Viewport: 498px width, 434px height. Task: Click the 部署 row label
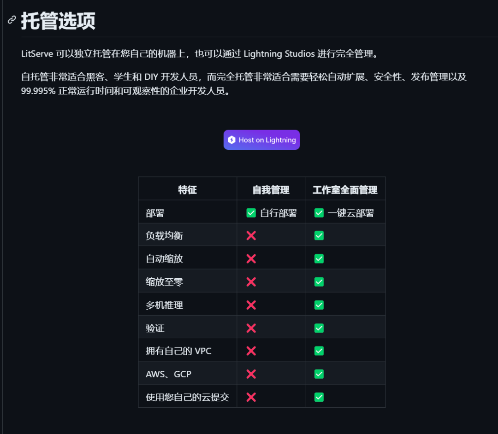pyautogui.click(x=154, y=213)
